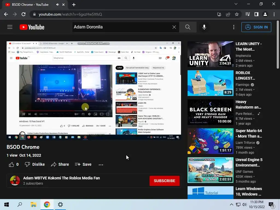
Task: Go back with browser back arrow
Action: 6,14
